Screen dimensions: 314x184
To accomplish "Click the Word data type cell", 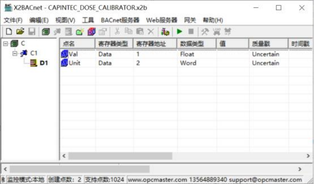I will [x=188, y=63].
